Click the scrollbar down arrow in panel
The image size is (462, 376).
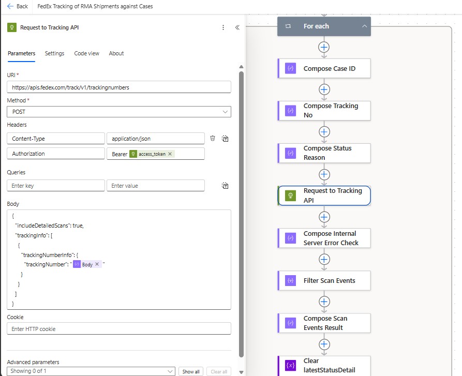[241, 372]
